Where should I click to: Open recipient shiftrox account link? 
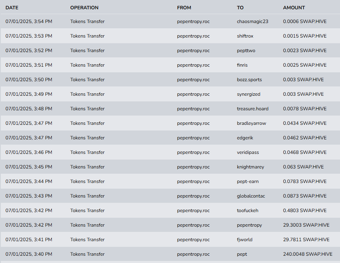click(245, 36)
